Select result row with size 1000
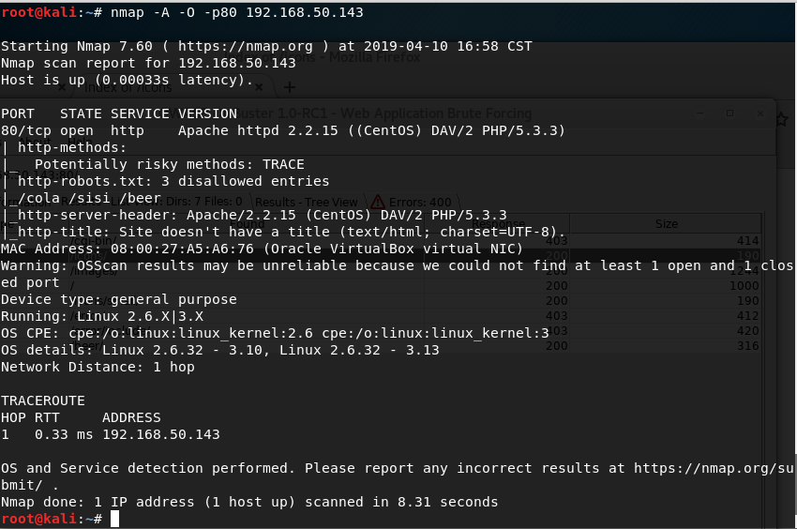Viewport: 797px width, 529px height. (414, 286)
